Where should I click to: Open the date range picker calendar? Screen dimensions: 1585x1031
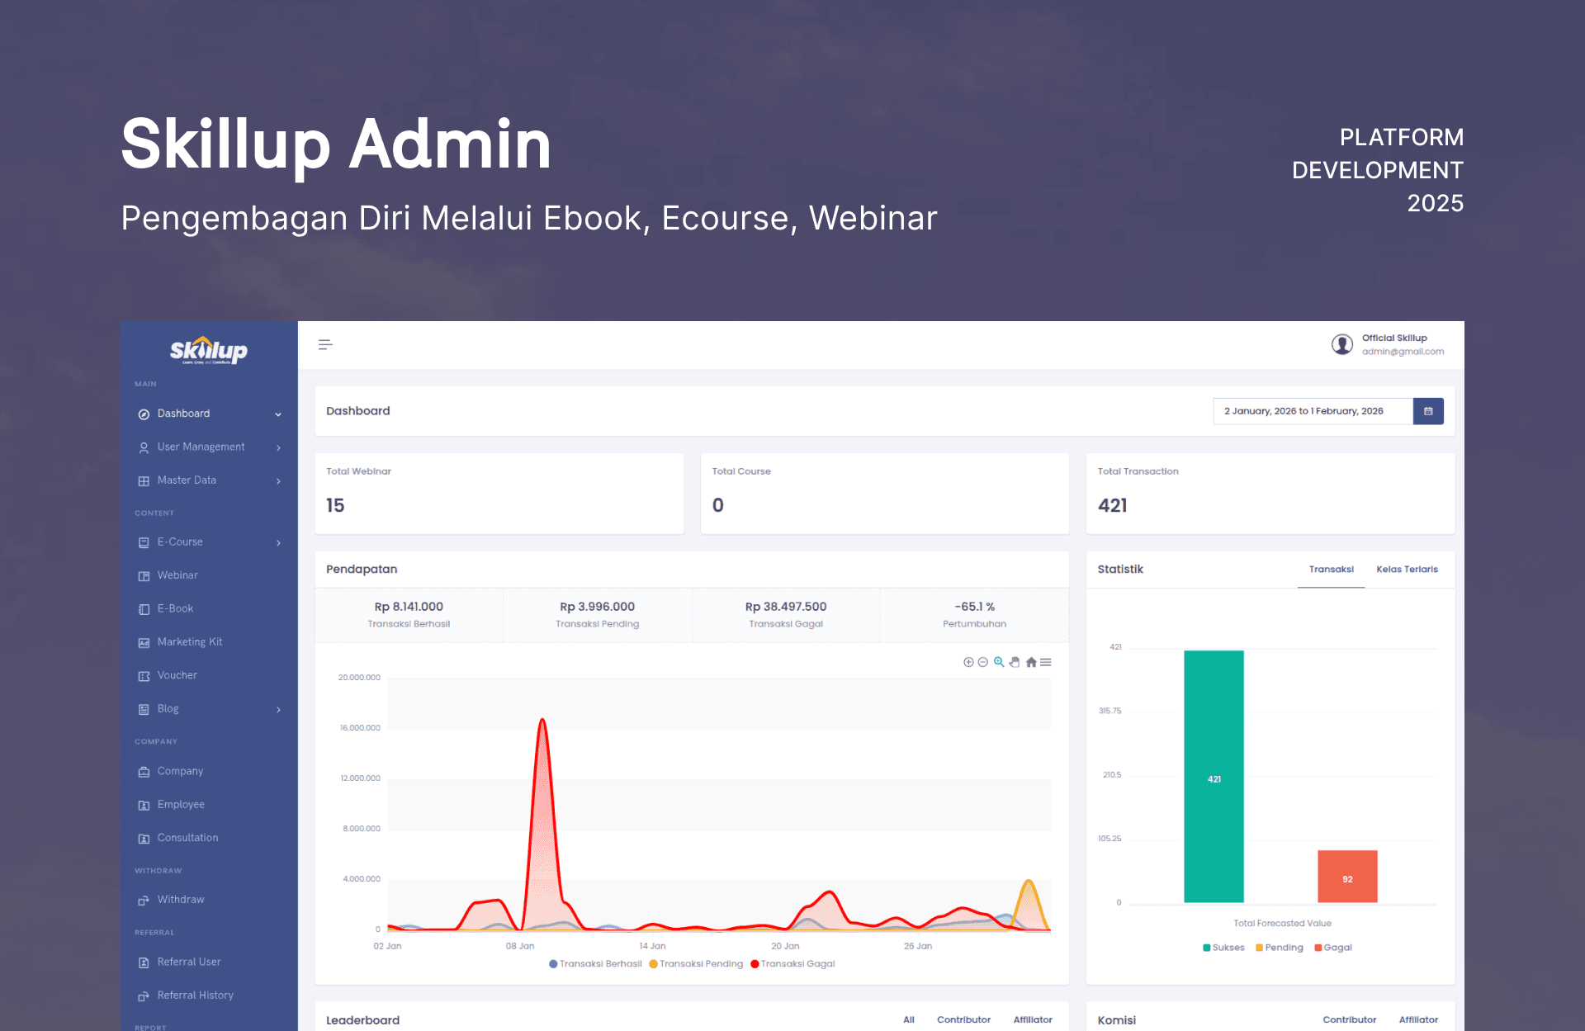point(1428,411)
